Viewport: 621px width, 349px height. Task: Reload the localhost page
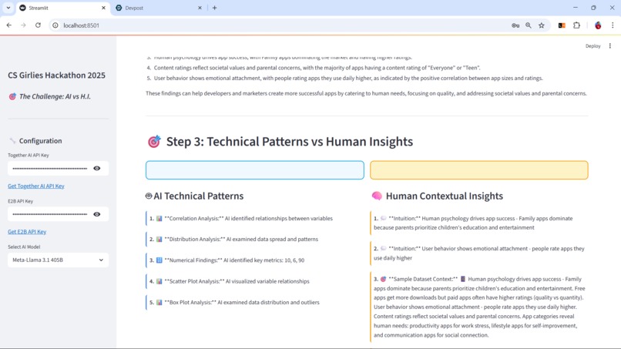click(38, 25)
